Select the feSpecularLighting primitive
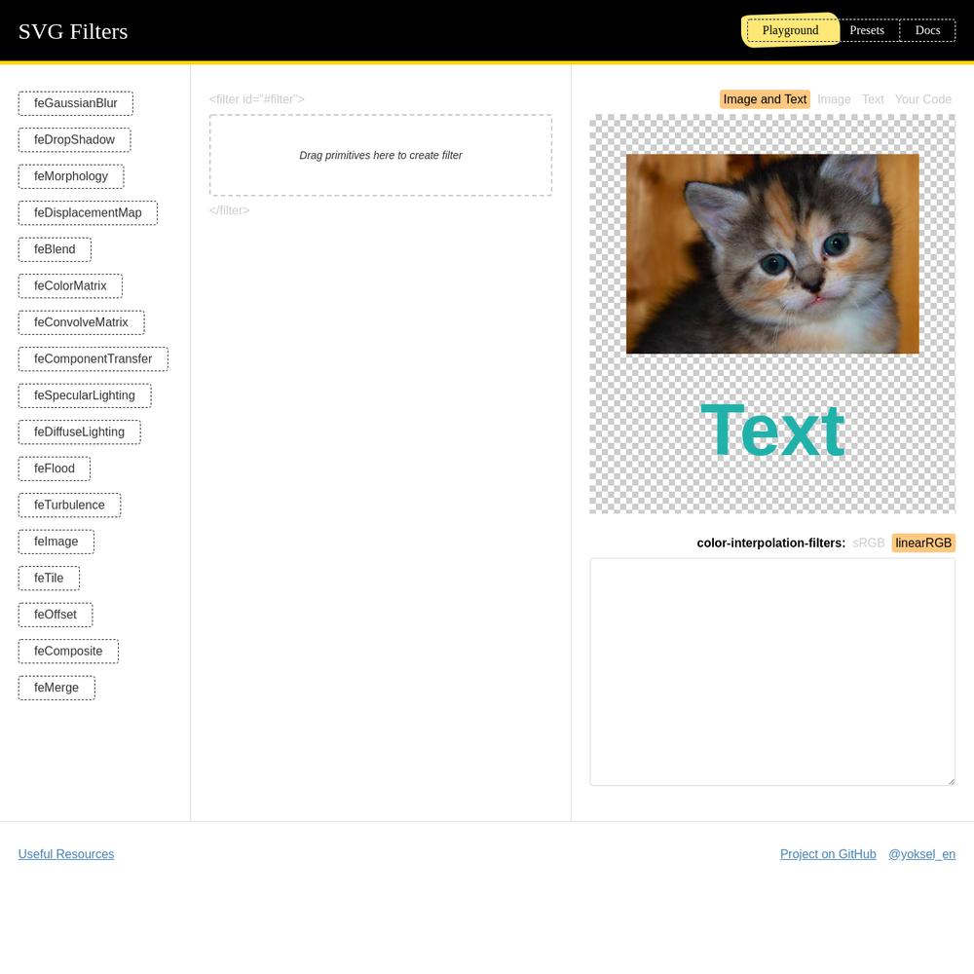 tap(85, 395)
